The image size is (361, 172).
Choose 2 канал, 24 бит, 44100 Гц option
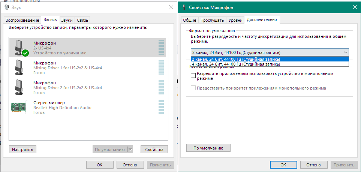[x=270, y=59]
